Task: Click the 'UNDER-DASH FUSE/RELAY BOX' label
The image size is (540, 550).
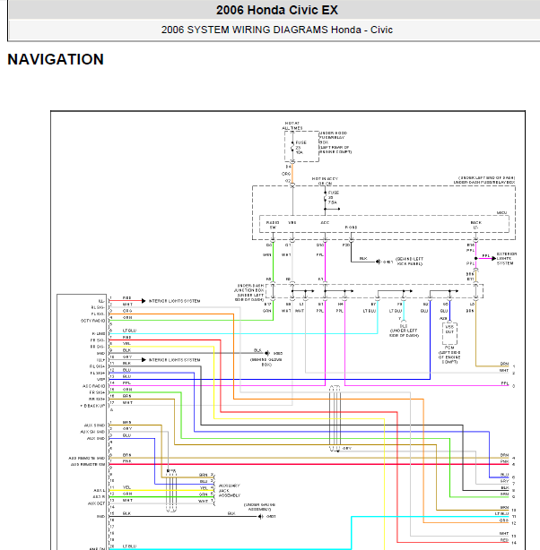Action: (x=484, y=183)
